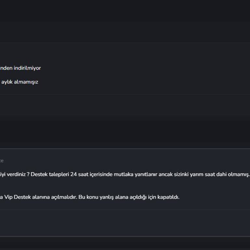Click the word "olmamış" ending the first reply line
The width and height of the screenshot is (250, 250).
pos(239,174)
